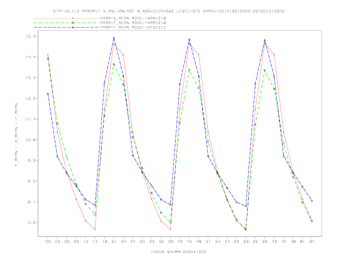Viewport: 340px width, 263px height.
Task: Click x-axis tick label 72
Action: coord(274,242)
